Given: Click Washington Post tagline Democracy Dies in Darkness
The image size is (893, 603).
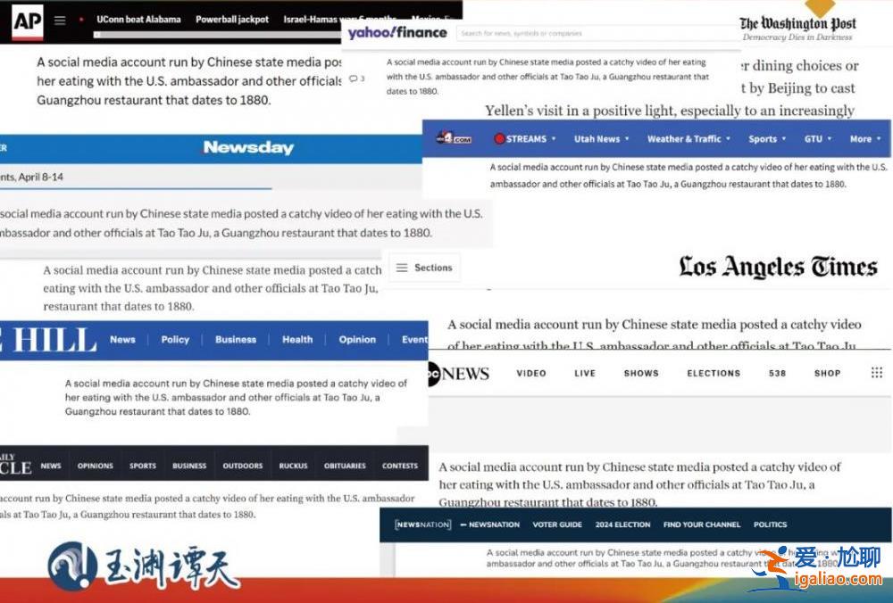Looking at the screenshot, I should (x=797, y=37).
